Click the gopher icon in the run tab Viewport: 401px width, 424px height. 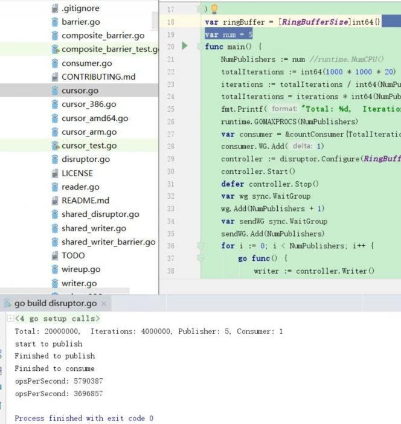pyautogui.click(x=7, y=303)
